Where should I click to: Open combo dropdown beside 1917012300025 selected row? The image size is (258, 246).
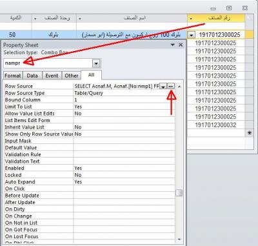tap(192, 35)
